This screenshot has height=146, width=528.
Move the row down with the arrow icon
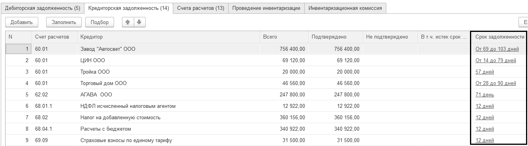(x=139, y=22)
